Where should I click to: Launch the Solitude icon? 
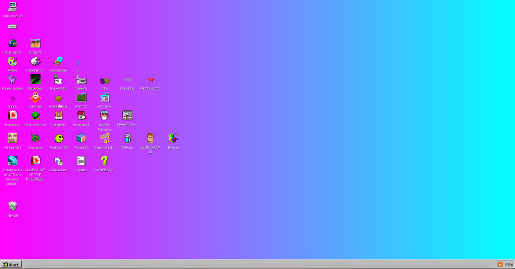pyautogui.click(x=127, y=138)
